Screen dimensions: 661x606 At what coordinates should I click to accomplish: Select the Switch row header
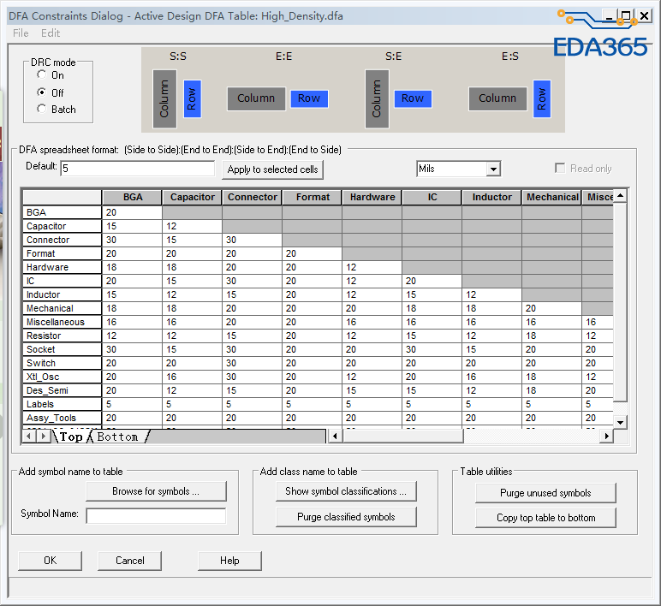point(62,363)
